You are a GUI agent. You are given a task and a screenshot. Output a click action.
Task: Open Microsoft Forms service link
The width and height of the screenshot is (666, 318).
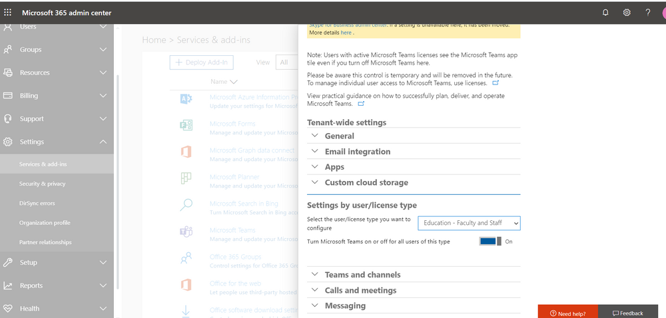tap(232, 124)
